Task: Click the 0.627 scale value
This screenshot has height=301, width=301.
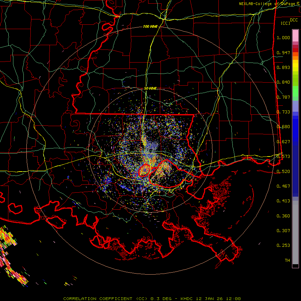Action: (x=283, y=142)
